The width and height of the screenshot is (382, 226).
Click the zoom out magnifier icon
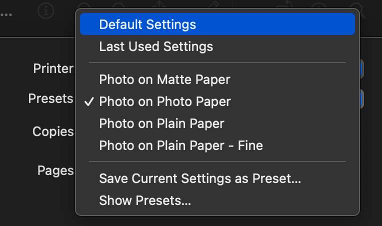coord(84,5)
